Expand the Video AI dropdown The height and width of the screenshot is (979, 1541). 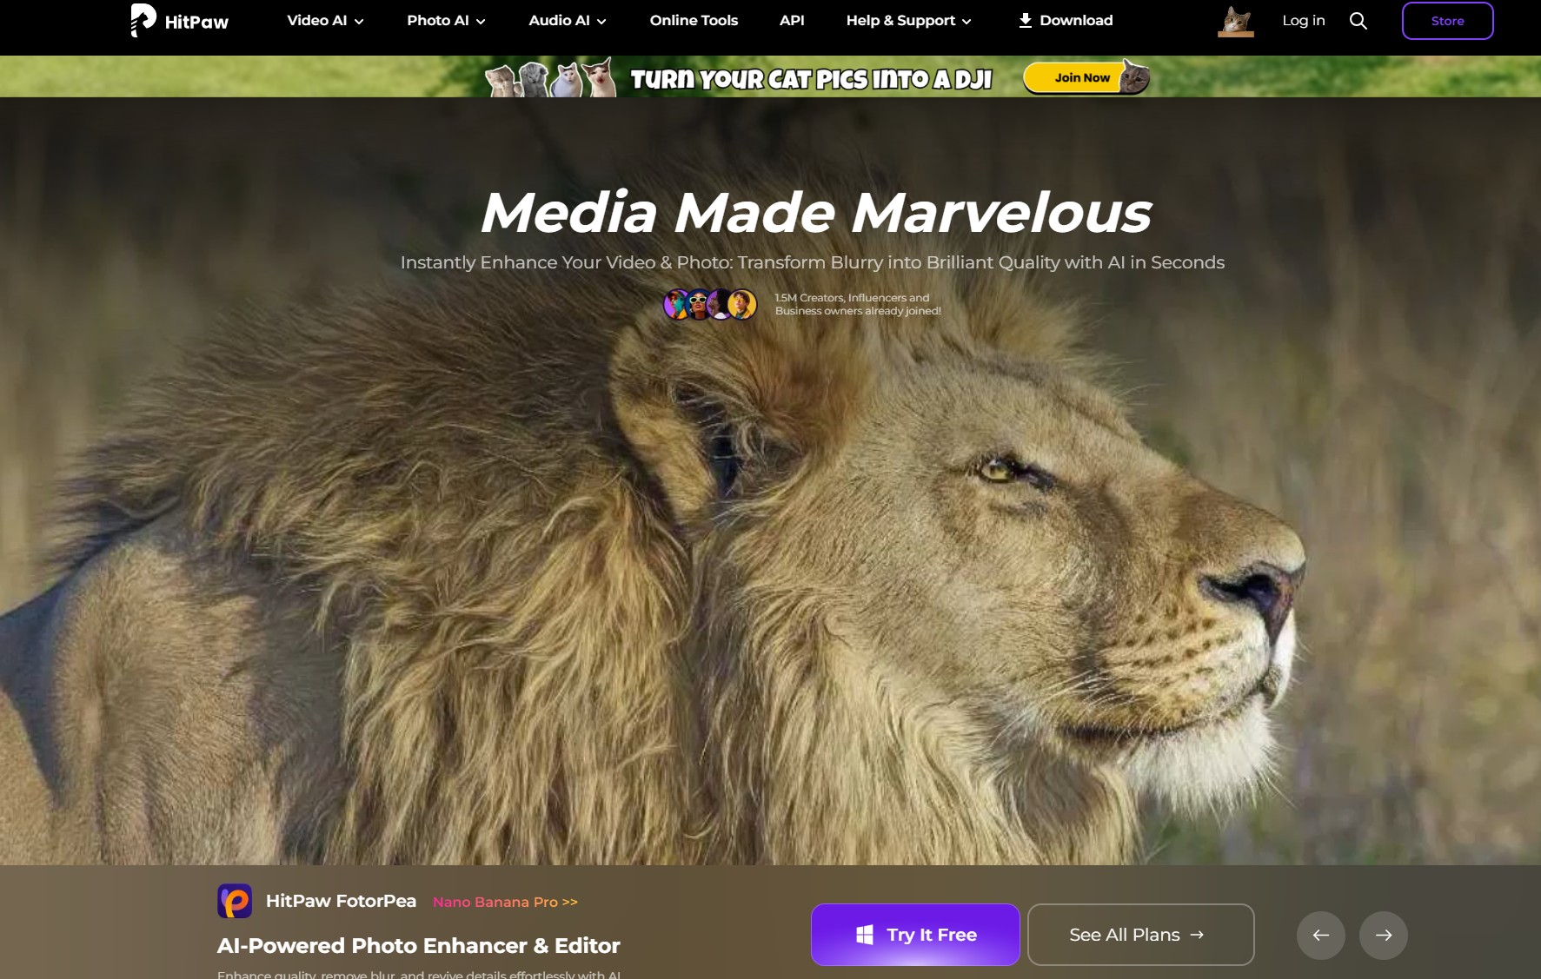(x=325, y=20)
